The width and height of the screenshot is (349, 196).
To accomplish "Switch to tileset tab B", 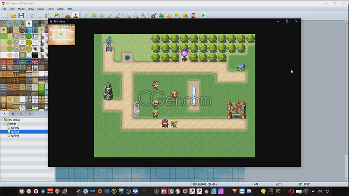I will click(x=13, y=114).
